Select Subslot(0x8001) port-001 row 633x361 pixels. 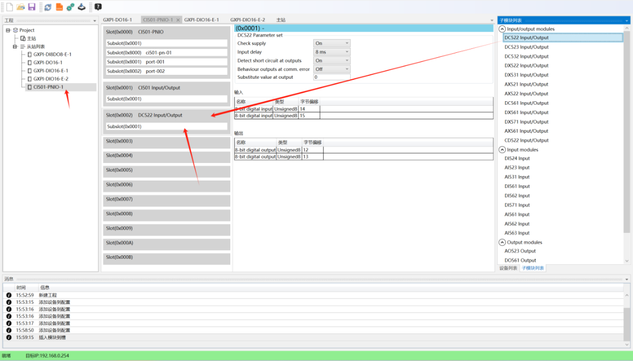click(x=166, y=62)
